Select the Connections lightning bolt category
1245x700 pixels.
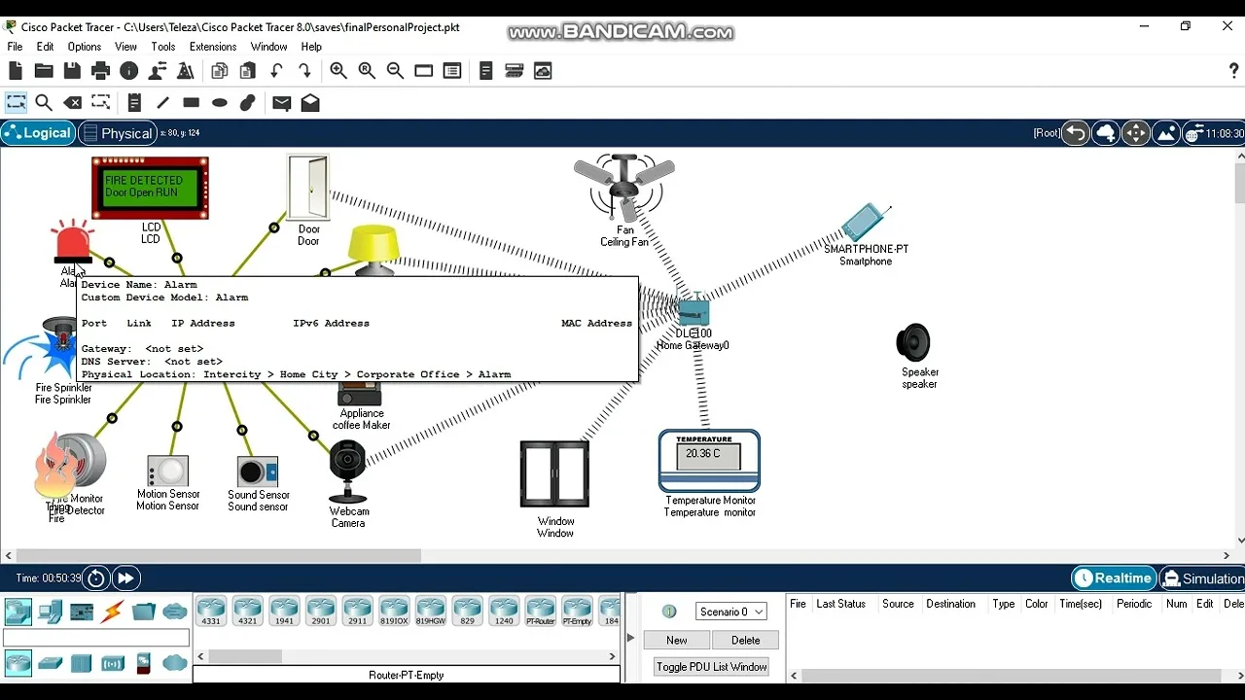pos(113,612)
